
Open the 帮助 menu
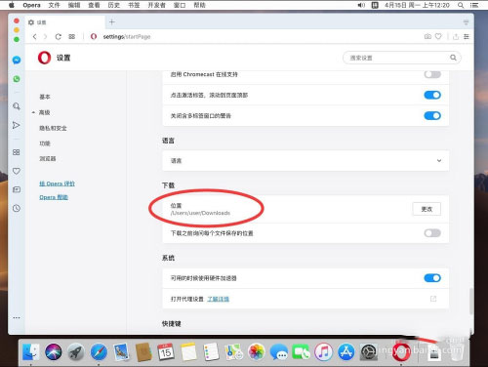tap(199, 5)
